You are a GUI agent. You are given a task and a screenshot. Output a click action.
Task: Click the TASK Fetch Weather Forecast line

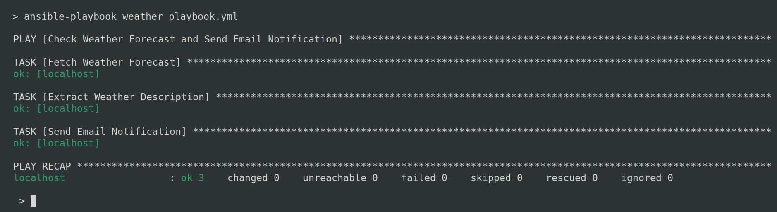(97, 62)
